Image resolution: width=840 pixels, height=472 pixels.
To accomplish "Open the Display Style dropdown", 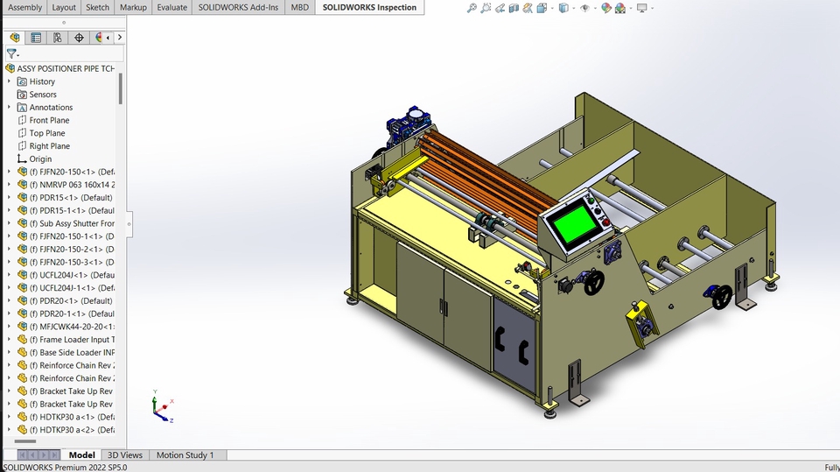I will tap(563, 8).
